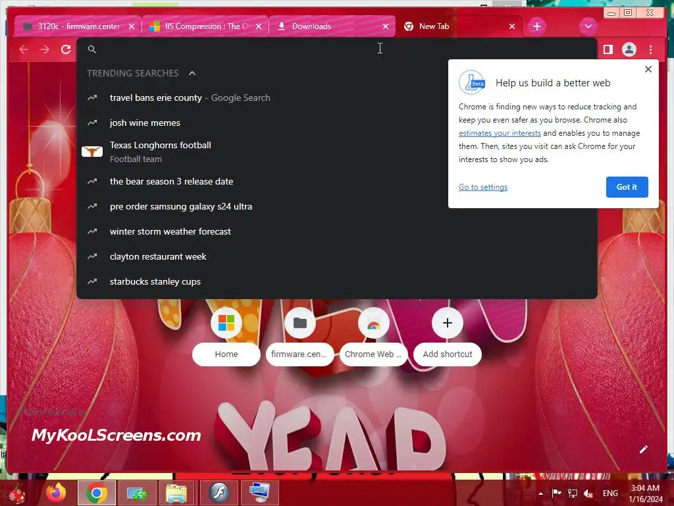Click the Chrome taskbar icon
The height and width of the screenshot is (506, 674).
coord(97,493)
